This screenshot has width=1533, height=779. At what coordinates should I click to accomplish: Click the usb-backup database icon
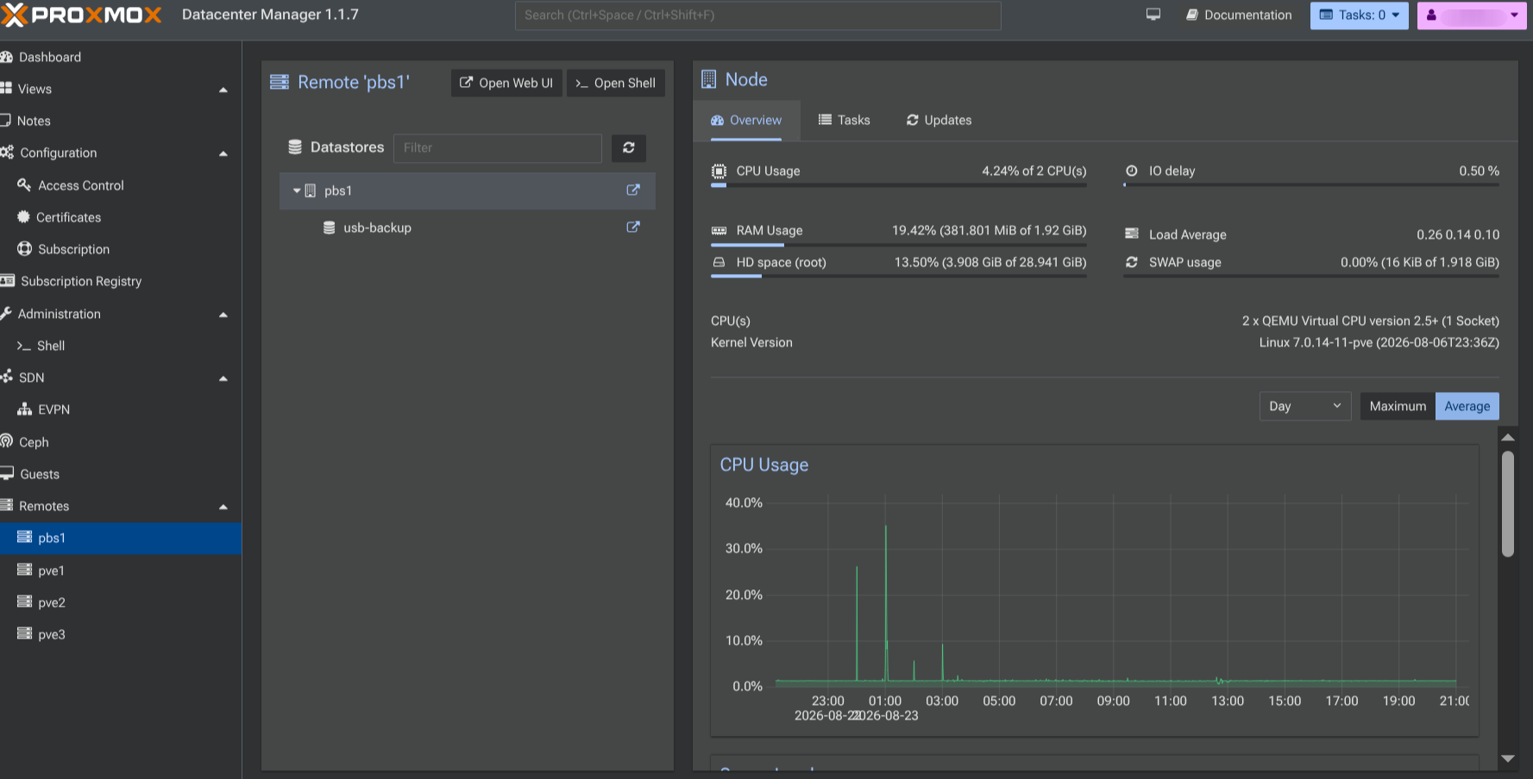click(x=329, y=227)
